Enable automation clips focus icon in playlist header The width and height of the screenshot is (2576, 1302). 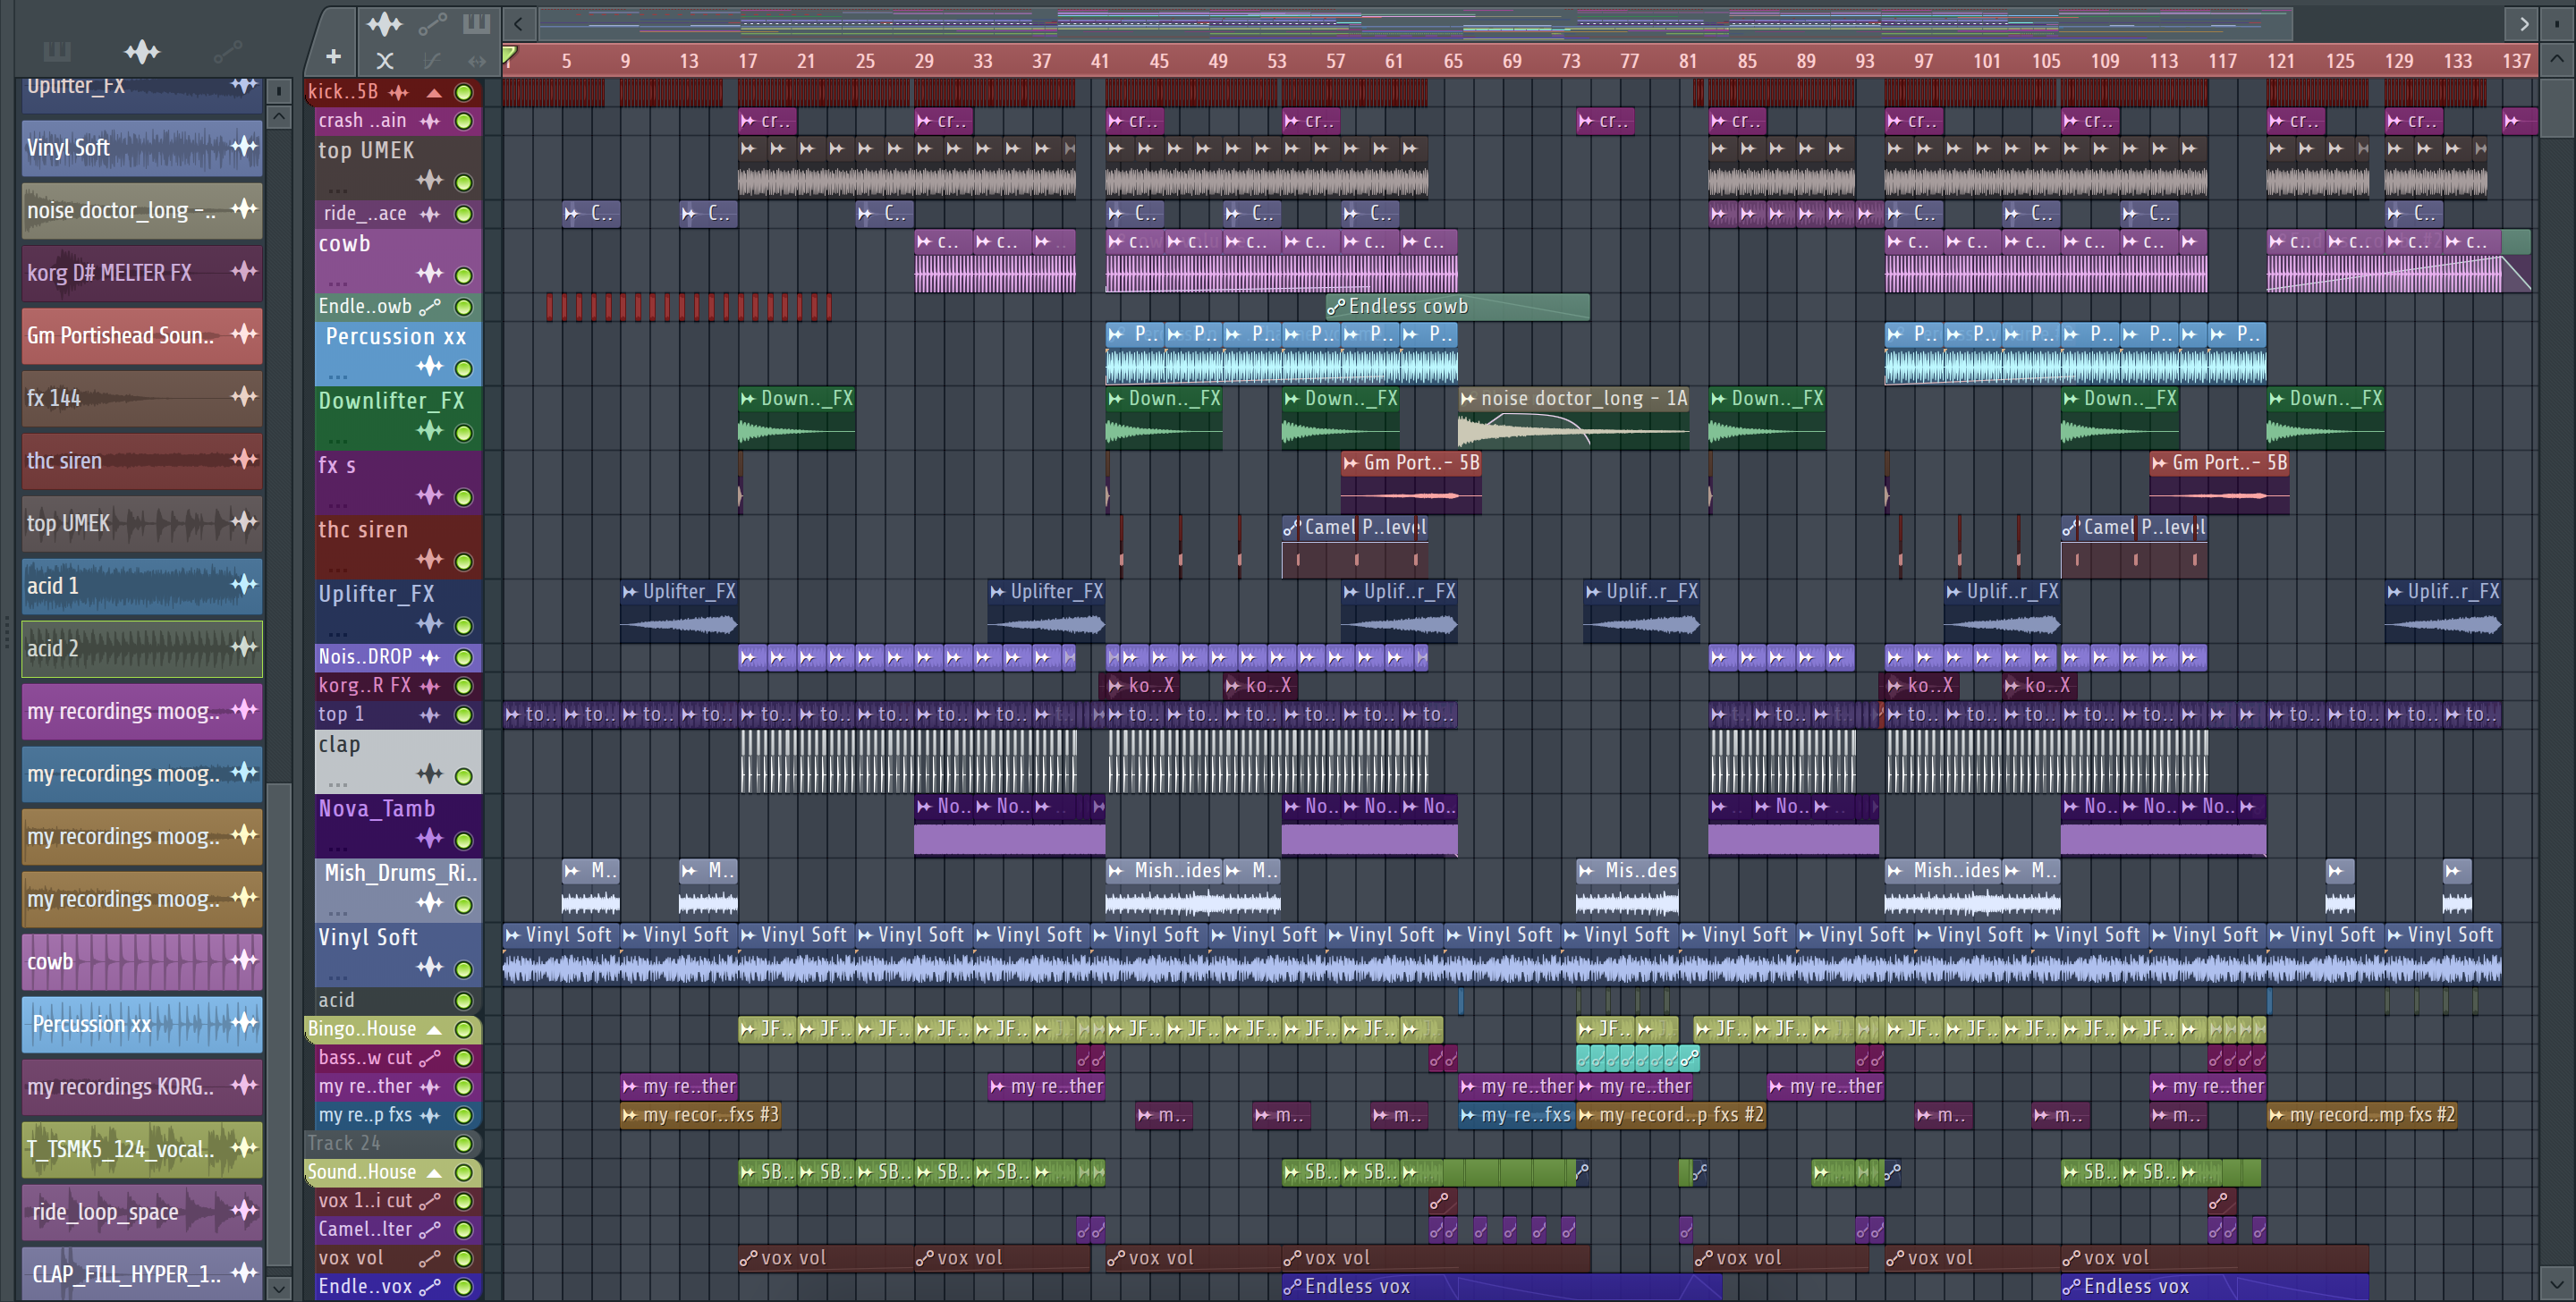[433, 23]
